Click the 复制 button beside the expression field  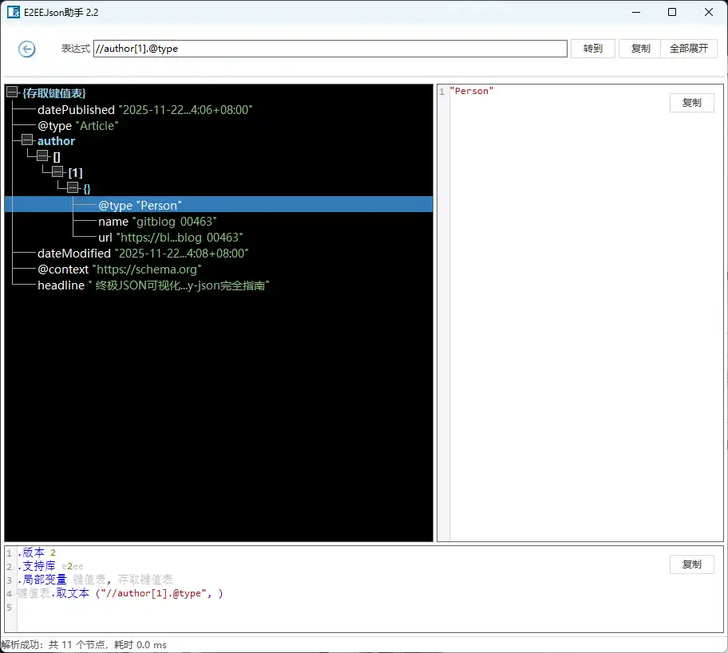click(640, 48)
